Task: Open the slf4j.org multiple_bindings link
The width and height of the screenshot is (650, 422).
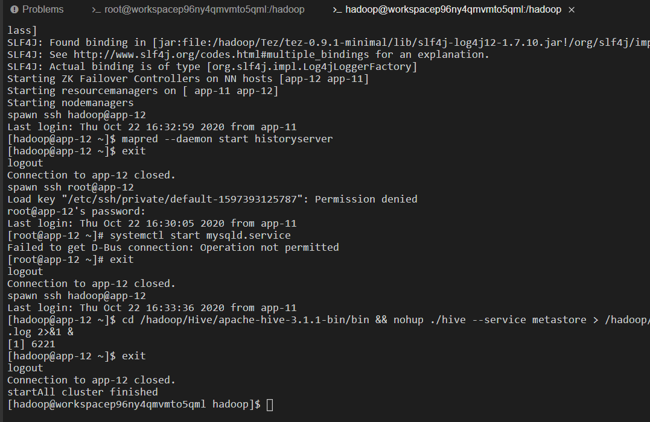Action: pos(221,55)
